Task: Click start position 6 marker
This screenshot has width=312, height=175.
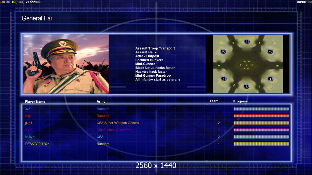Action: (270, 79)
